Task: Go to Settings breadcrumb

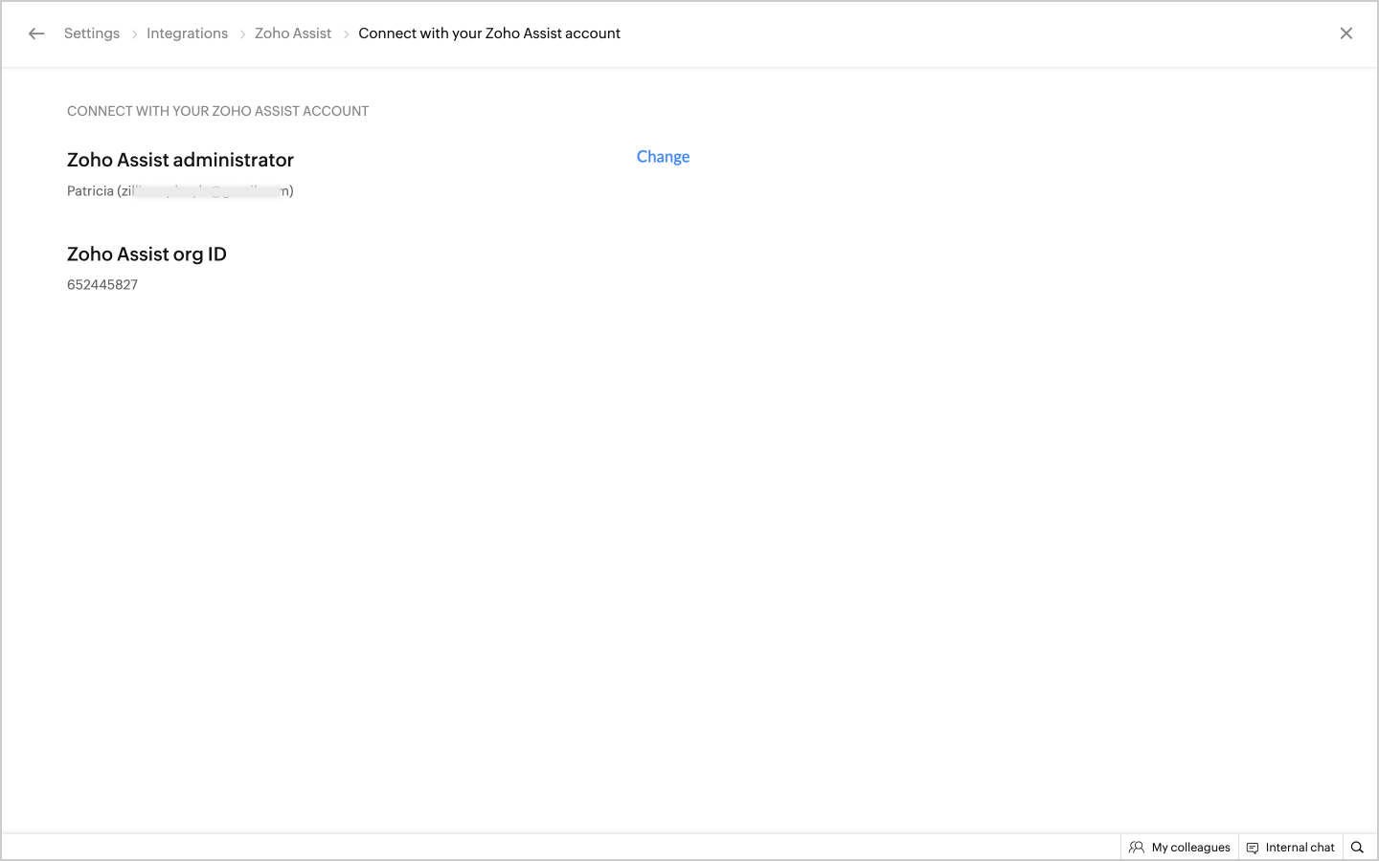Action: (92, 33)
